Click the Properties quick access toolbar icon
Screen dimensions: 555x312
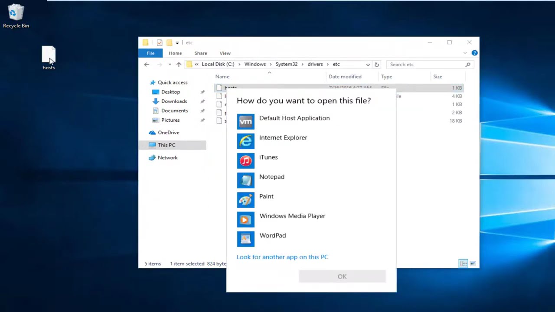(160, 42)
